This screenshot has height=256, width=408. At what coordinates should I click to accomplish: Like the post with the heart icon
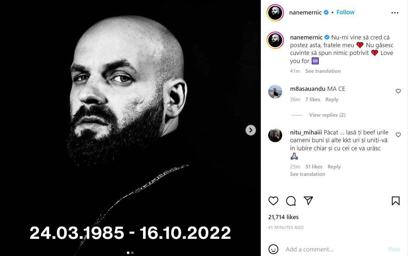273,201
